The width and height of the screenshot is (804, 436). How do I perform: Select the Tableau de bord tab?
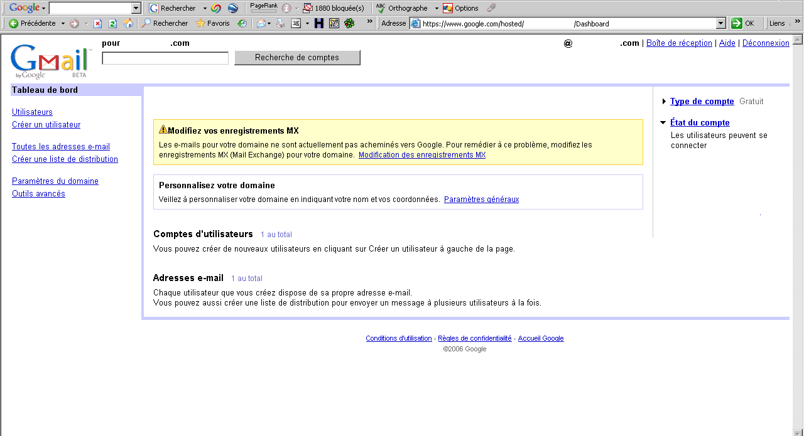coord(76,90)
